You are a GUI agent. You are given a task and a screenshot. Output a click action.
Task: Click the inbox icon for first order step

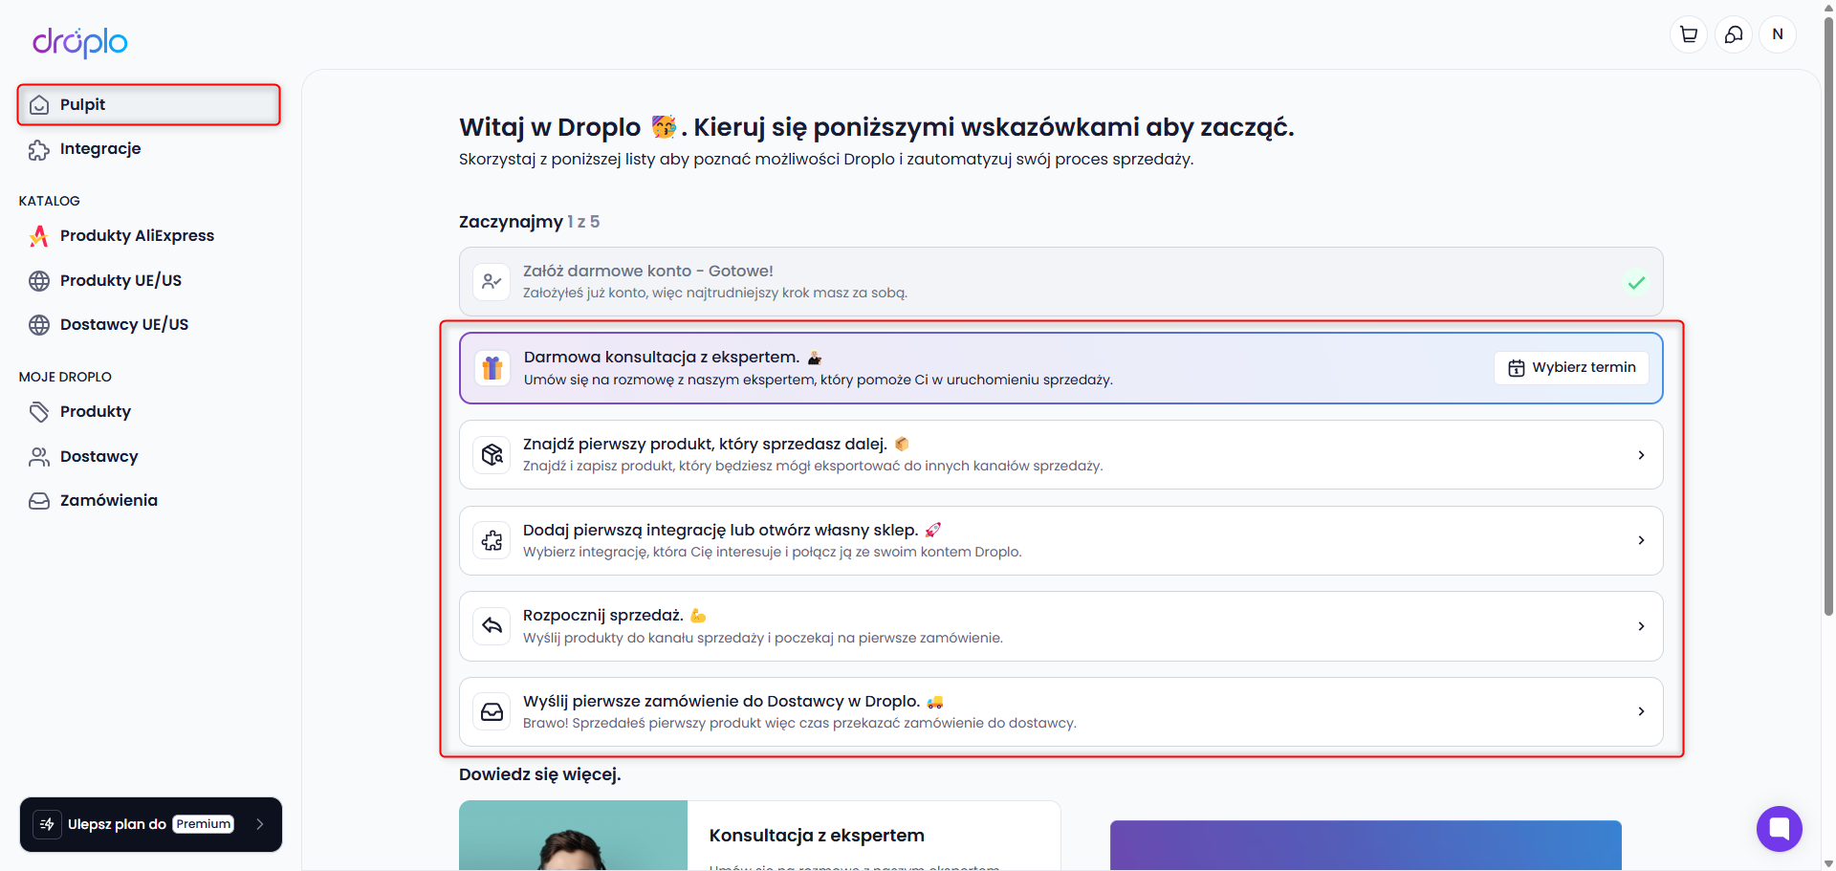pyautogui.click(x=492, y=712)
